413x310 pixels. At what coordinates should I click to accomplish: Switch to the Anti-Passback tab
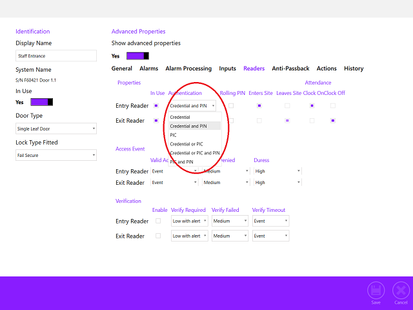tap(290, 68)
